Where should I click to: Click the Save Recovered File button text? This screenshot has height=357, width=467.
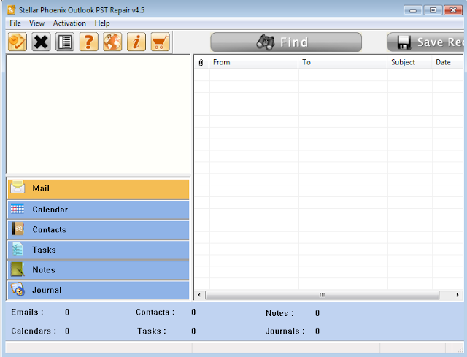point(440,42)
